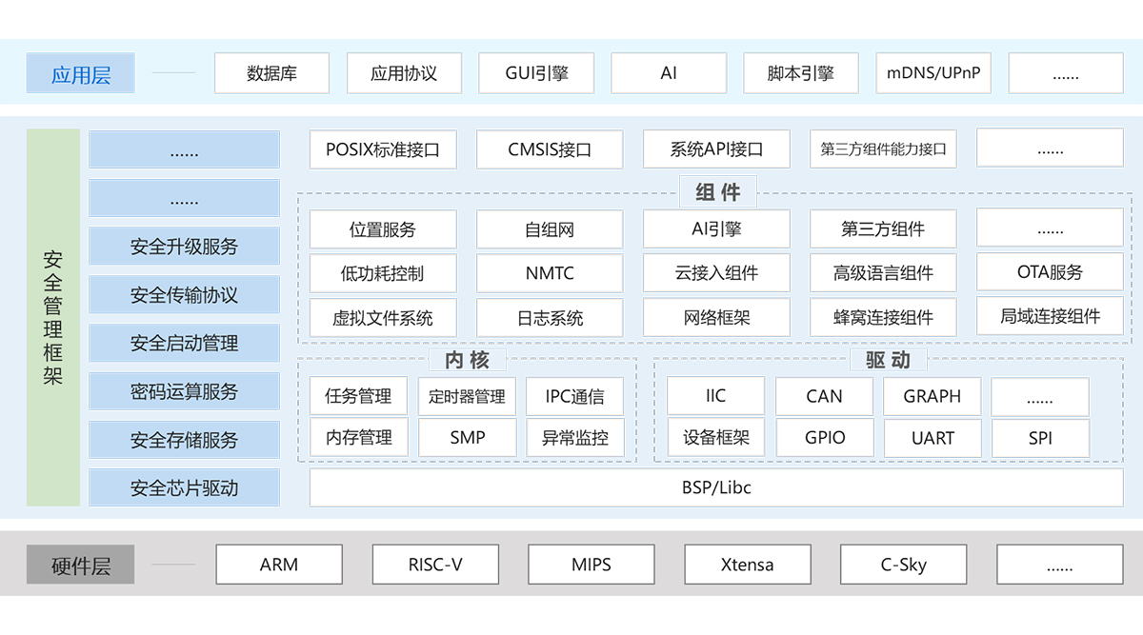Open the POSIX标准接口 block
Image resolution: width=1143 pixels, height=635 pixels.
383,149
